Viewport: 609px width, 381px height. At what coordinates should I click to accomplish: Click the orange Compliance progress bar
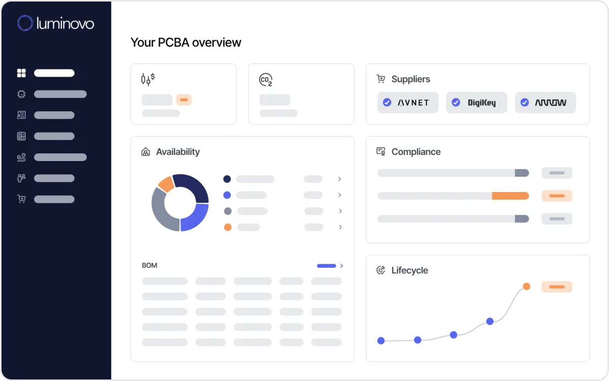coord(510,196)
